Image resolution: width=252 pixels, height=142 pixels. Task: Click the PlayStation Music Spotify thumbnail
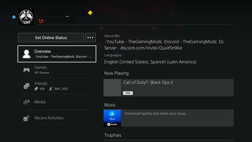[x=112, y=118]
